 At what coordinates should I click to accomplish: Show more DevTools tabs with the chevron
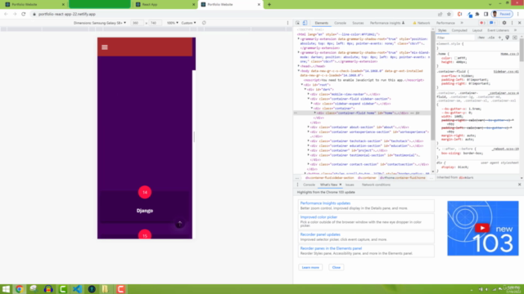point(462,23)
